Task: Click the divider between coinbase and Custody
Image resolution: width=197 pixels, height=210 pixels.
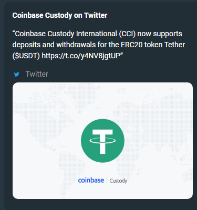Action: pos(107,181)
